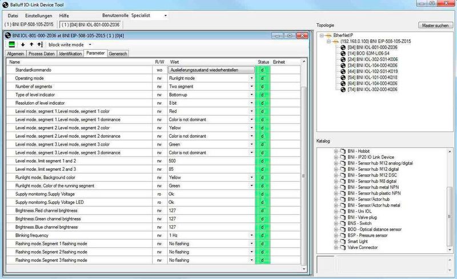Select the [0|4] BNI IOL-801-000-Z036 device icon
The image size is (457, 279).
click(x=343, y=47)
